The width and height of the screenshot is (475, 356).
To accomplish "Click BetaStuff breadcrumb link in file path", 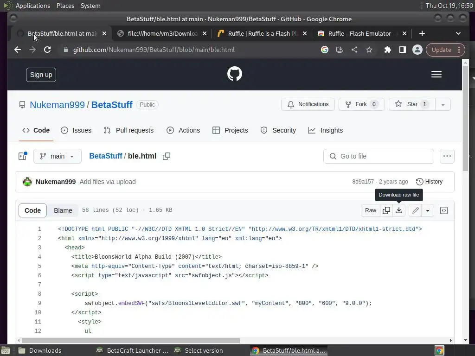I will point(105,156).
